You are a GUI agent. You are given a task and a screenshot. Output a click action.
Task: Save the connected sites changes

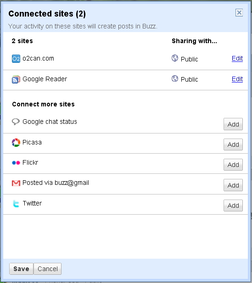click(21, 269)
